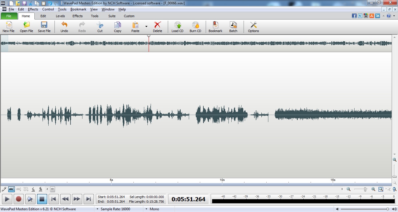This screenshot has width=398, height=212.
Task: Open the Help menu
Action: coord(122,9)
